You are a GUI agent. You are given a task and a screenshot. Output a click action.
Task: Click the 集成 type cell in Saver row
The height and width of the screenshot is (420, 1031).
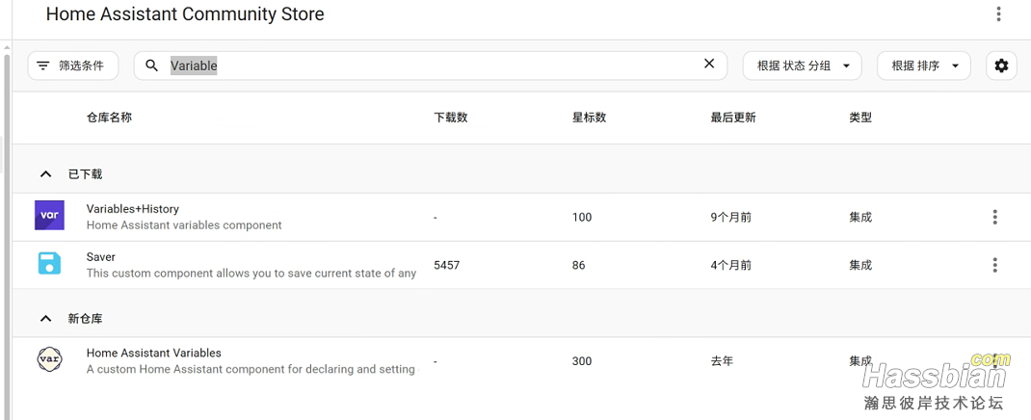pyautogui.click(x=860, y=266)
